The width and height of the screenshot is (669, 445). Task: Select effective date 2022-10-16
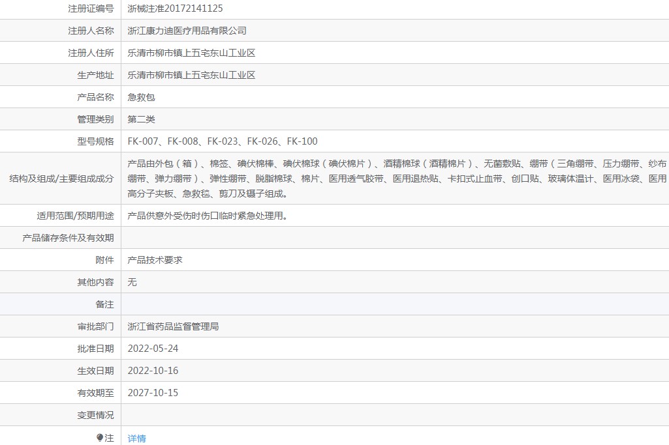[153, 371]
